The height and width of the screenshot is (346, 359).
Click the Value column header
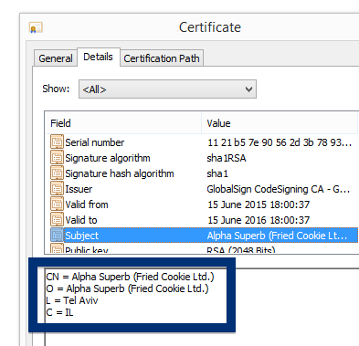pyautogui.click(x=280, y=123)
